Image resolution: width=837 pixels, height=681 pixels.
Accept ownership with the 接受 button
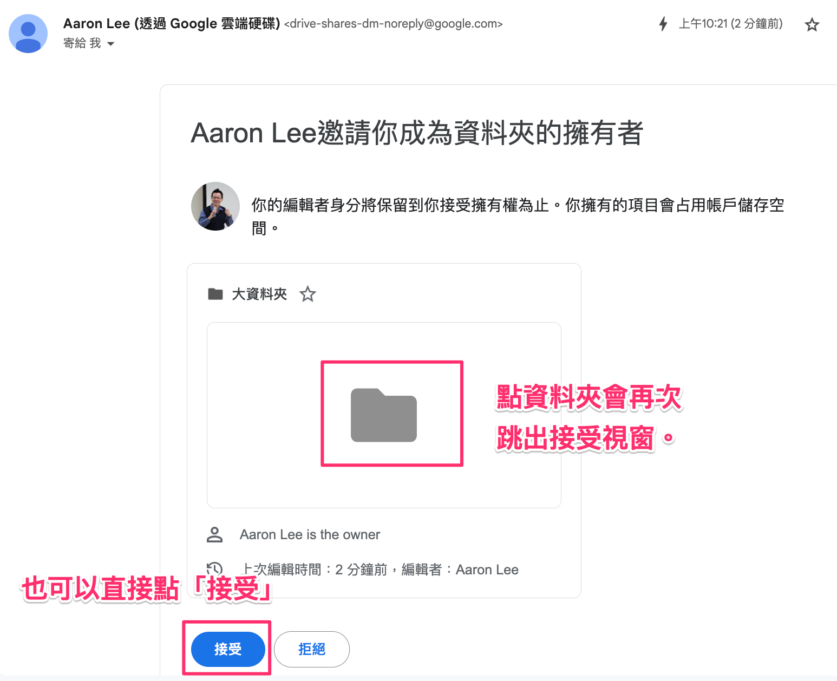(x=228, y=649)
